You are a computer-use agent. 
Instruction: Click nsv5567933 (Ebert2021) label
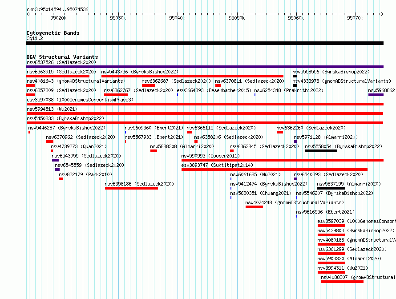(x=154, y=137)
